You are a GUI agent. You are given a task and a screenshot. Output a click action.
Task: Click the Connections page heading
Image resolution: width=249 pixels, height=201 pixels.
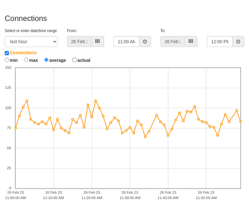point(26,18)
